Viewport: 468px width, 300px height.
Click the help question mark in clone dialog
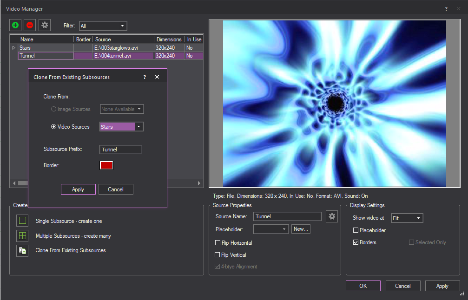[145, 77]
